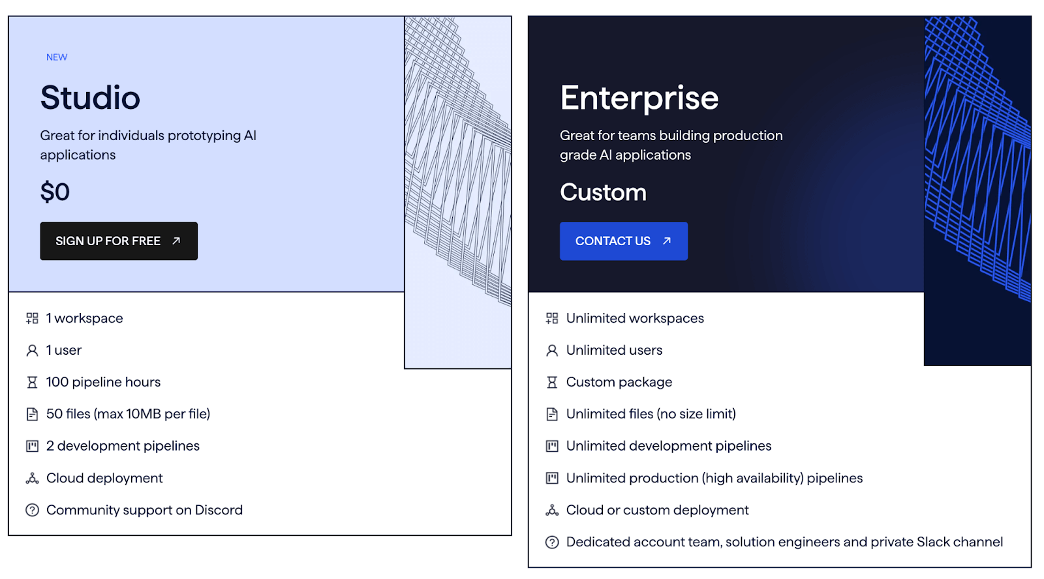
Task: Click the user icon next to 1 user
Action: coord(32,351)
